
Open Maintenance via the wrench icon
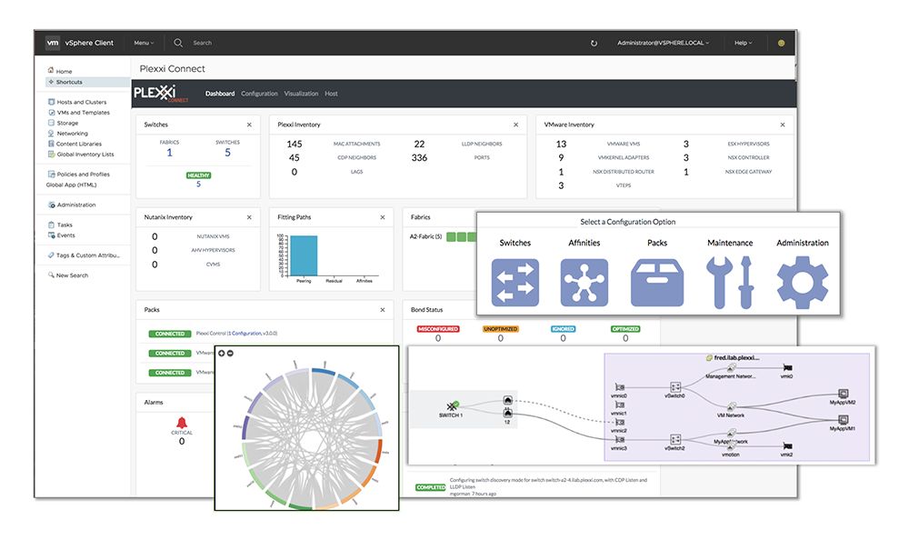(729, 280)
